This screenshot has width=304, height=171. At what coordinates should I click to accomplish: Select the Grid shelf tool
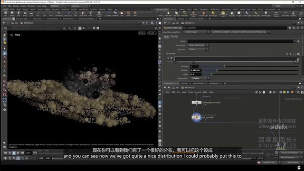(x=31, y=14)
